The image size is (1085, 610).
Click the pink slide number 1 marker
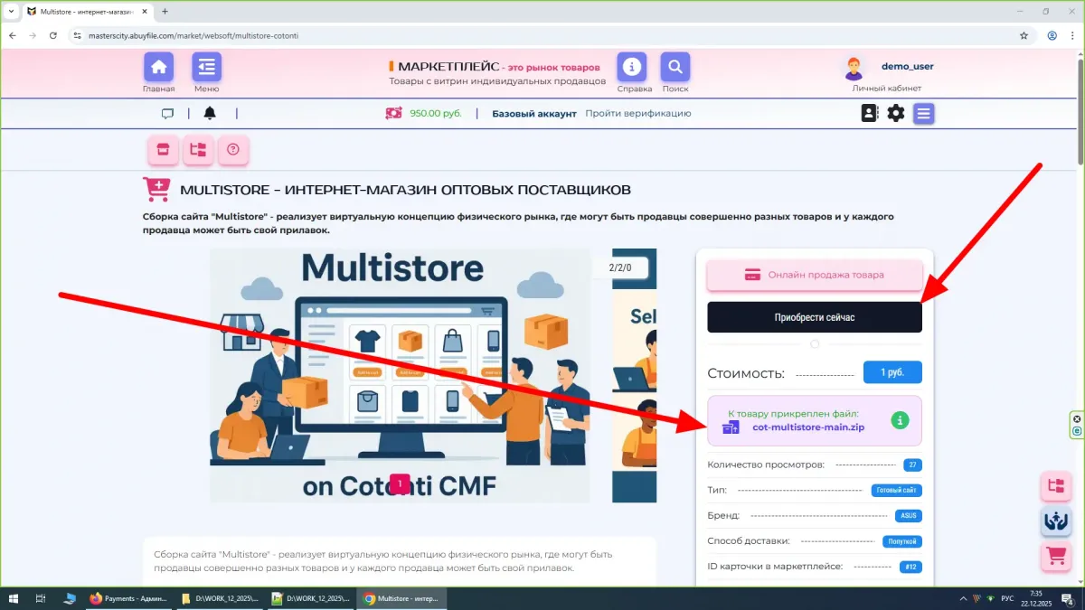400,483
